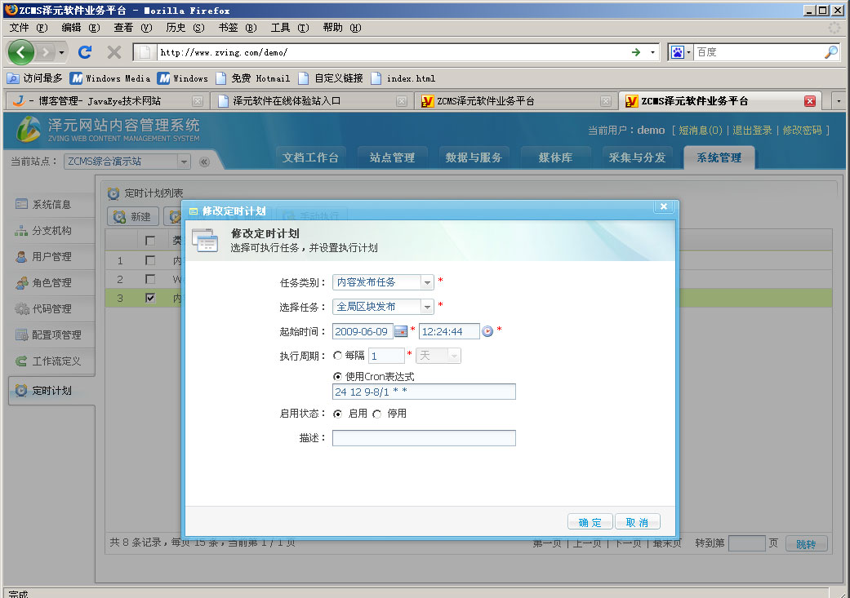This screenshot has height=598, width=850.
Task: Open the address bar history dropdown arrow
Action: pyautogui.click(x=652, y=52)
